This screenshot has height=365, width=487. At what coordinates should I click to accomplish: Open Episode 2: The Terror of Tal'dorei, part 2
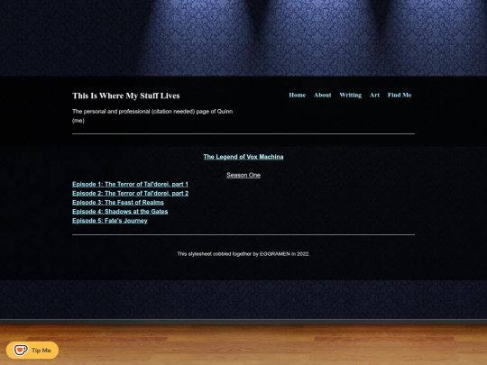point(130,193)
